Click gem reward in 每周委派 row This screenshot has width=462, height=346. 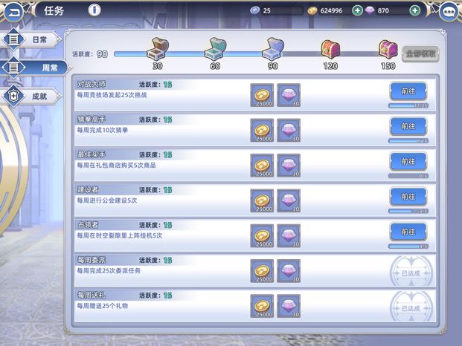289,271
